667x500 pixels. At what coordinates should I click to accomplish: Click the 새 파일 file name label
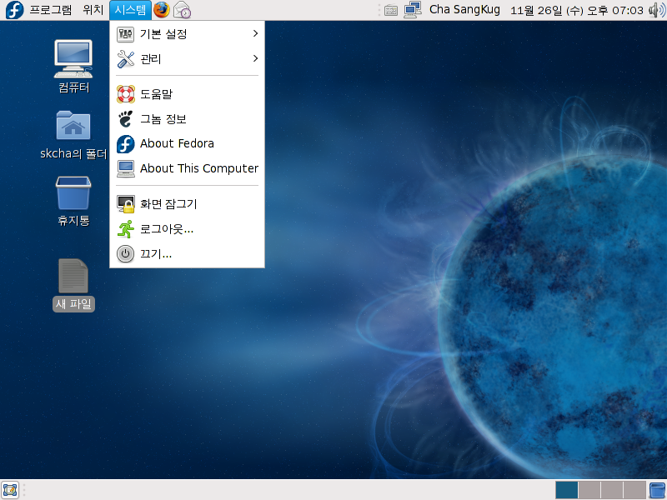[x=73, y=304]
